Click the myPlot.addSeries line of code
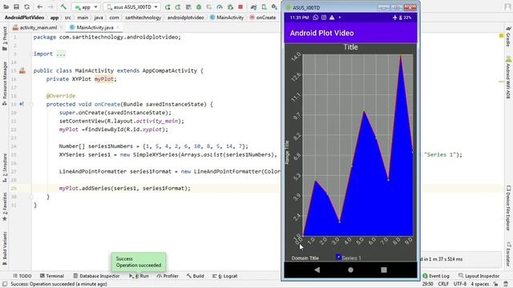Image resolution: width=513 pixels, height=288 pixels. click(125, 189)
